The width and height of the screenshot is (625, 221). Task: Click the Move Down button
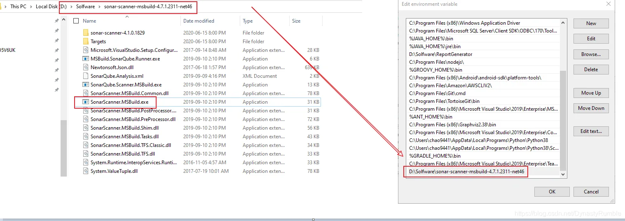pos(591,108)
